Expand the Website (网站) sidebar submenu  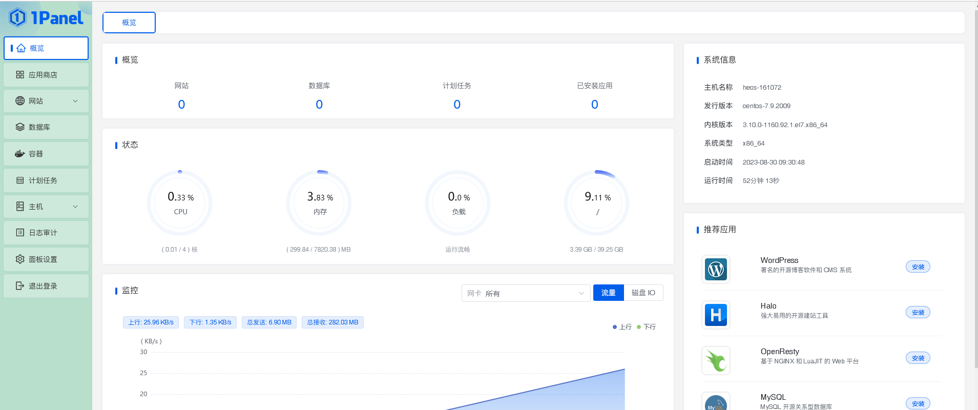46,101
